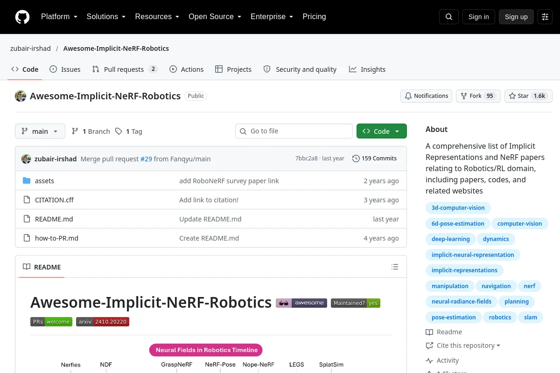
Task: Star the repository
Action: (x=528, y=96)
